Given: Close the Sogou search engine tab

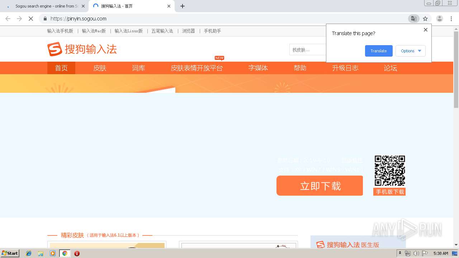Looking at the screenshot, I should click(x=83, y=6).
